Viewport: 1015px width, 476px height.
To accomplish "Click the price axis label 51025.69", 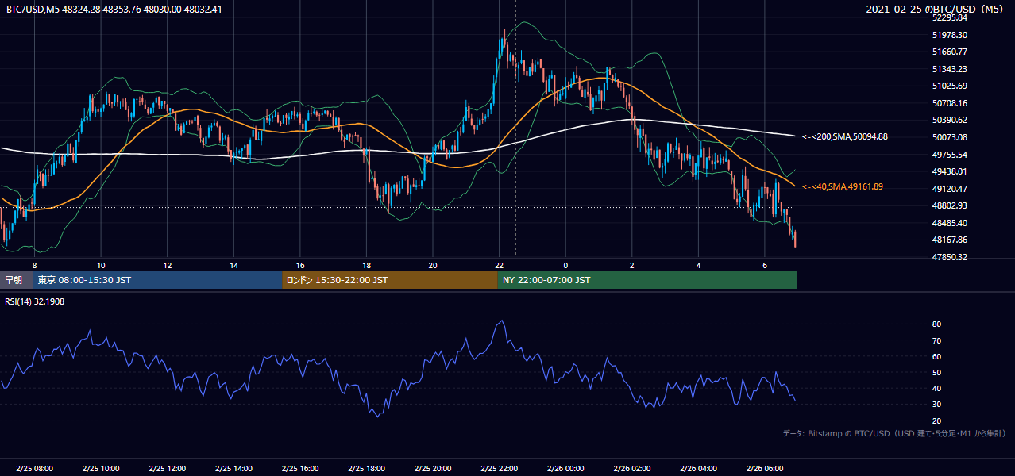I will click(949, 86).
